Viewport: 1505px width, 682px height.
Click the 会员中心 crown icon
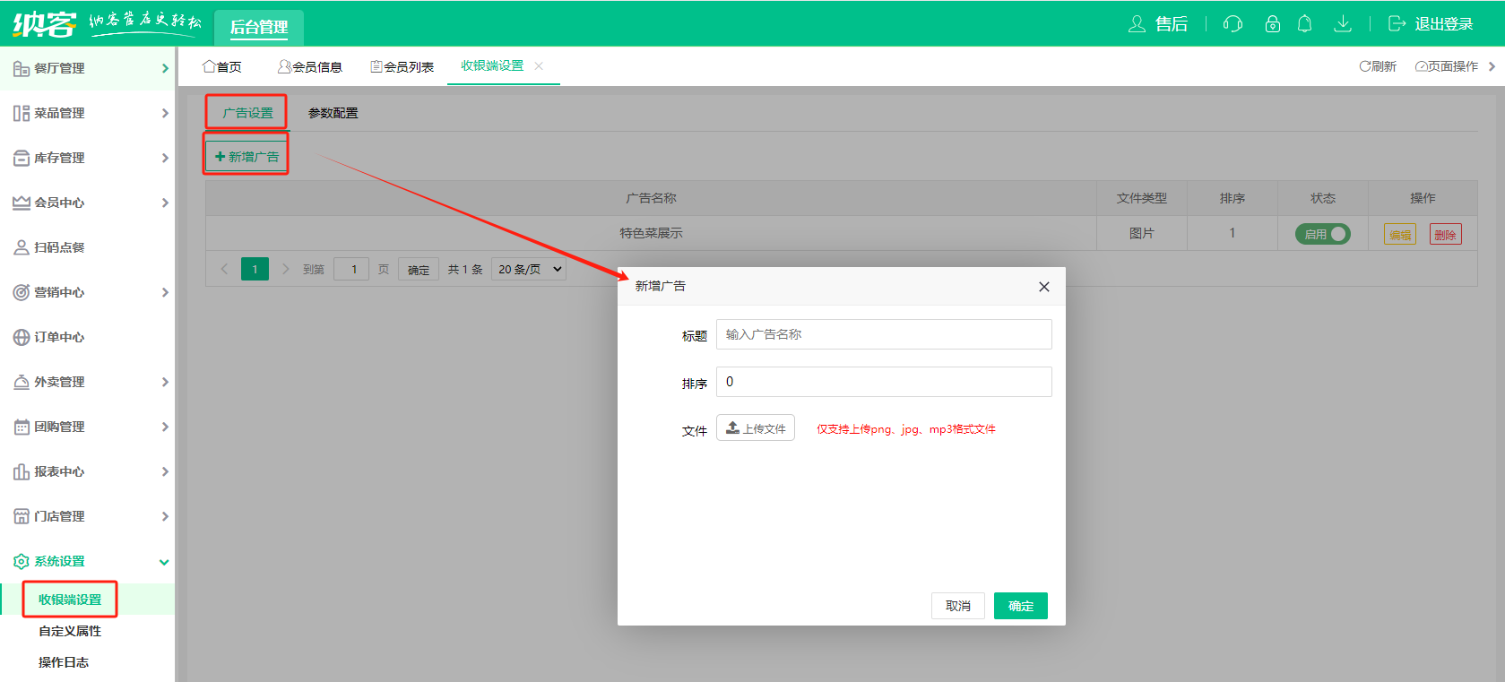22,203
